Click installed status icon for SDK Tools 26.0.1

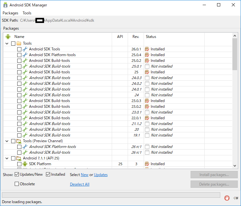pyautogui.click(x=147, y=49)
